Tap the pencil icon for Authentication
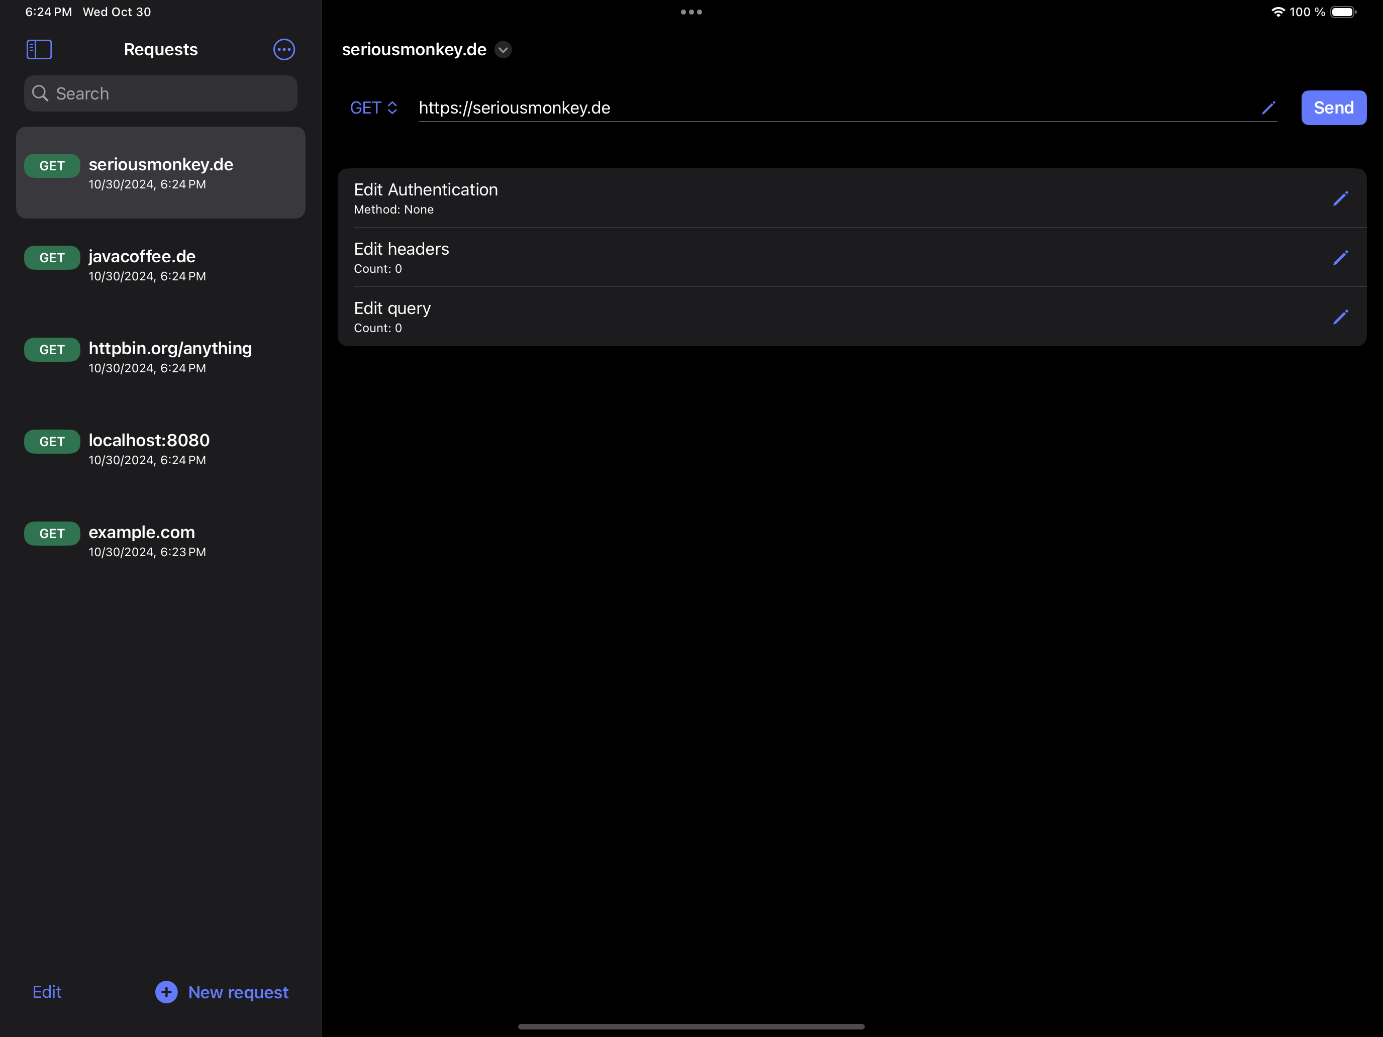This screenshot has height=1037, width=1383. click(x=1340, y=198)
